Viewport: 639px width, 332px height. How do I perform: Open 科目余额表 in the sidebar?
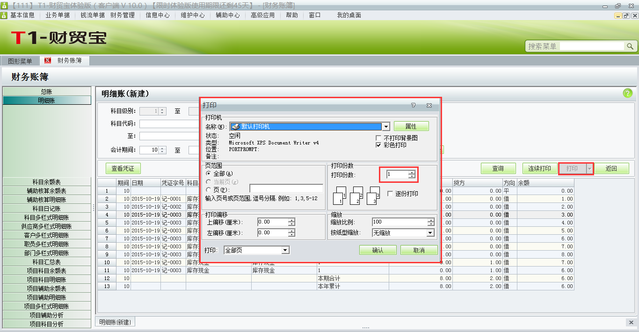[x=47, y=182]
